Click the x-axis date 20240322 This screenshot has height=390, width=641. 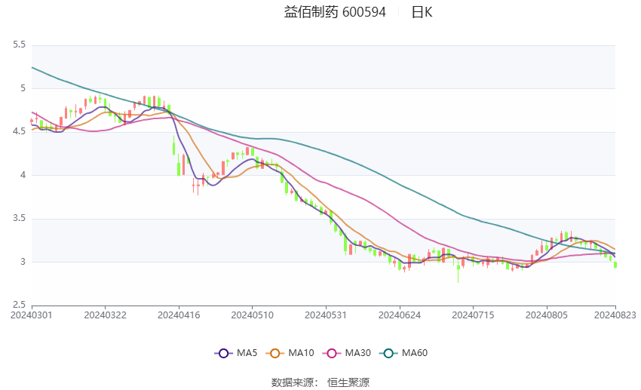105,315
